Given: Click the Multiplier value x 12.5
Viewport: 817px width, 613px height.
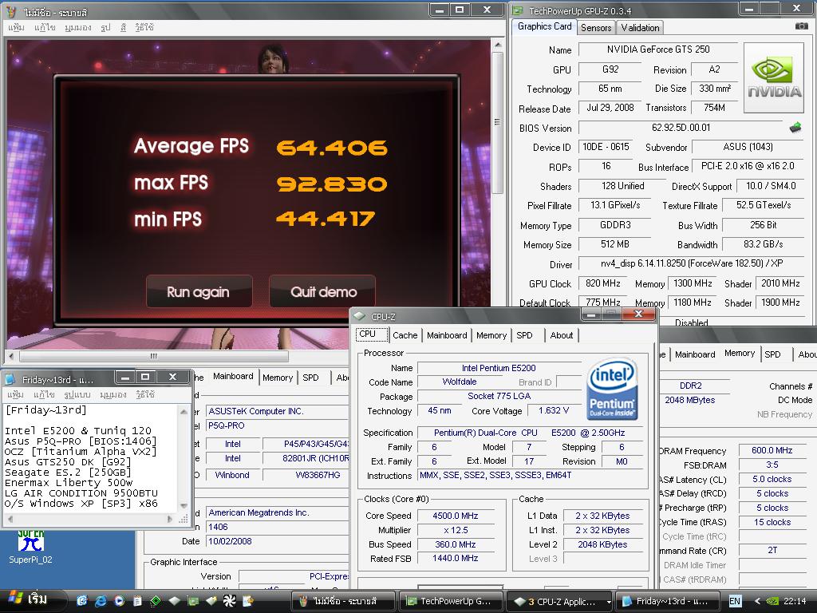Looking at the screenshot, I should [x=456, y=530].
